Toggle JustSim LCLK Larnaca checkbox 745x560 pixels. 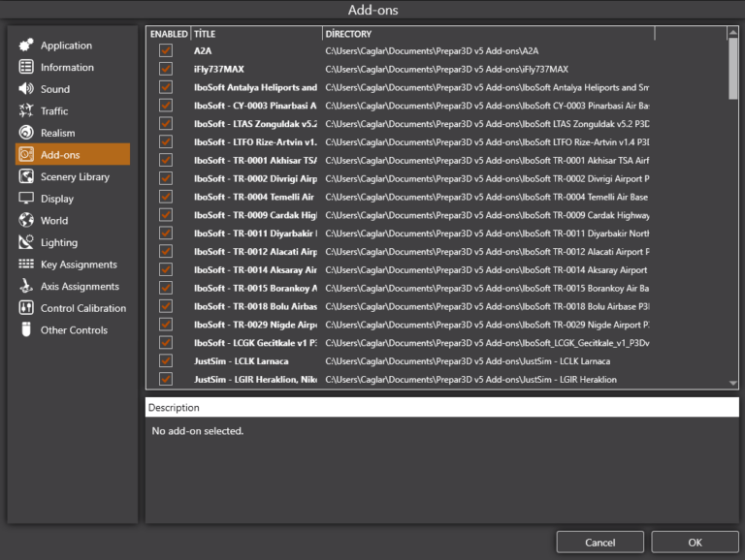click(165, 361)
